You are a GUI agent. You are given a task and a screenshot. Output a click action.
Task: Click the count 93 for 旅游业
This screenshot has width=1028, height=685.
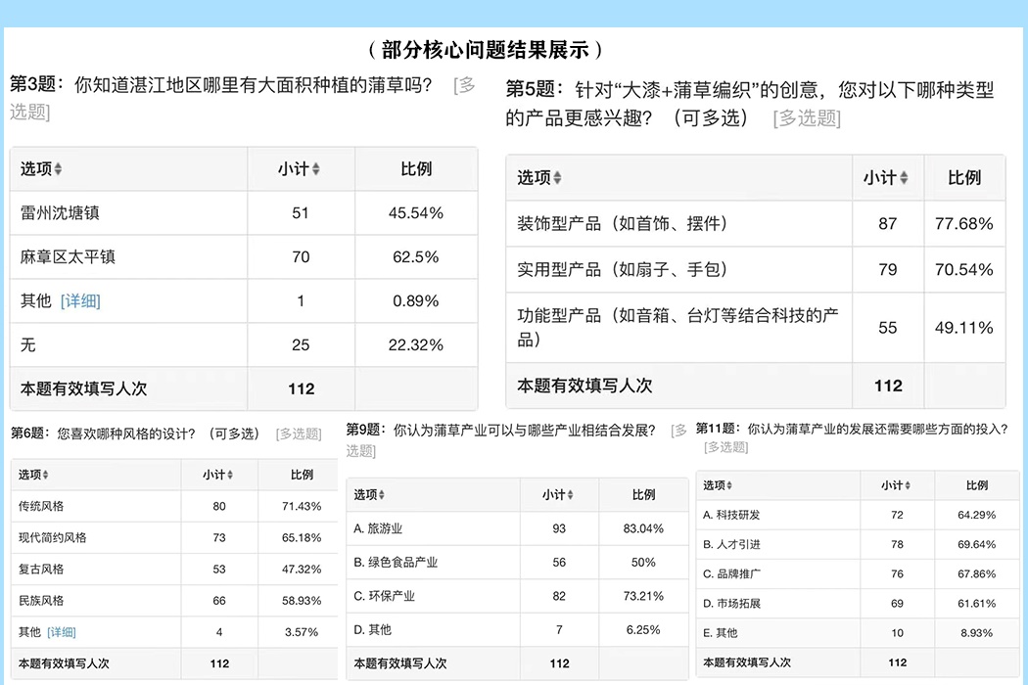click(x=559, y=528)
